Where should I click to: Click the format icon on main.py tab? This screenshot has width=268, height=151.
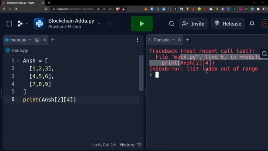coord(37,40)
